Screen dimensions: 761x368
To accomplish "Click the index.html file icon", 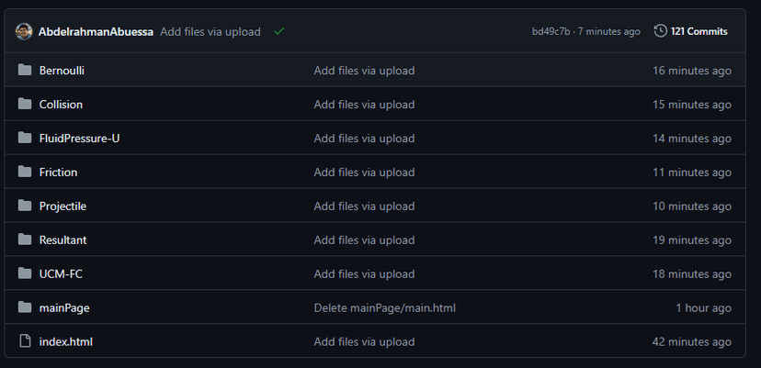I will [25, 342].
